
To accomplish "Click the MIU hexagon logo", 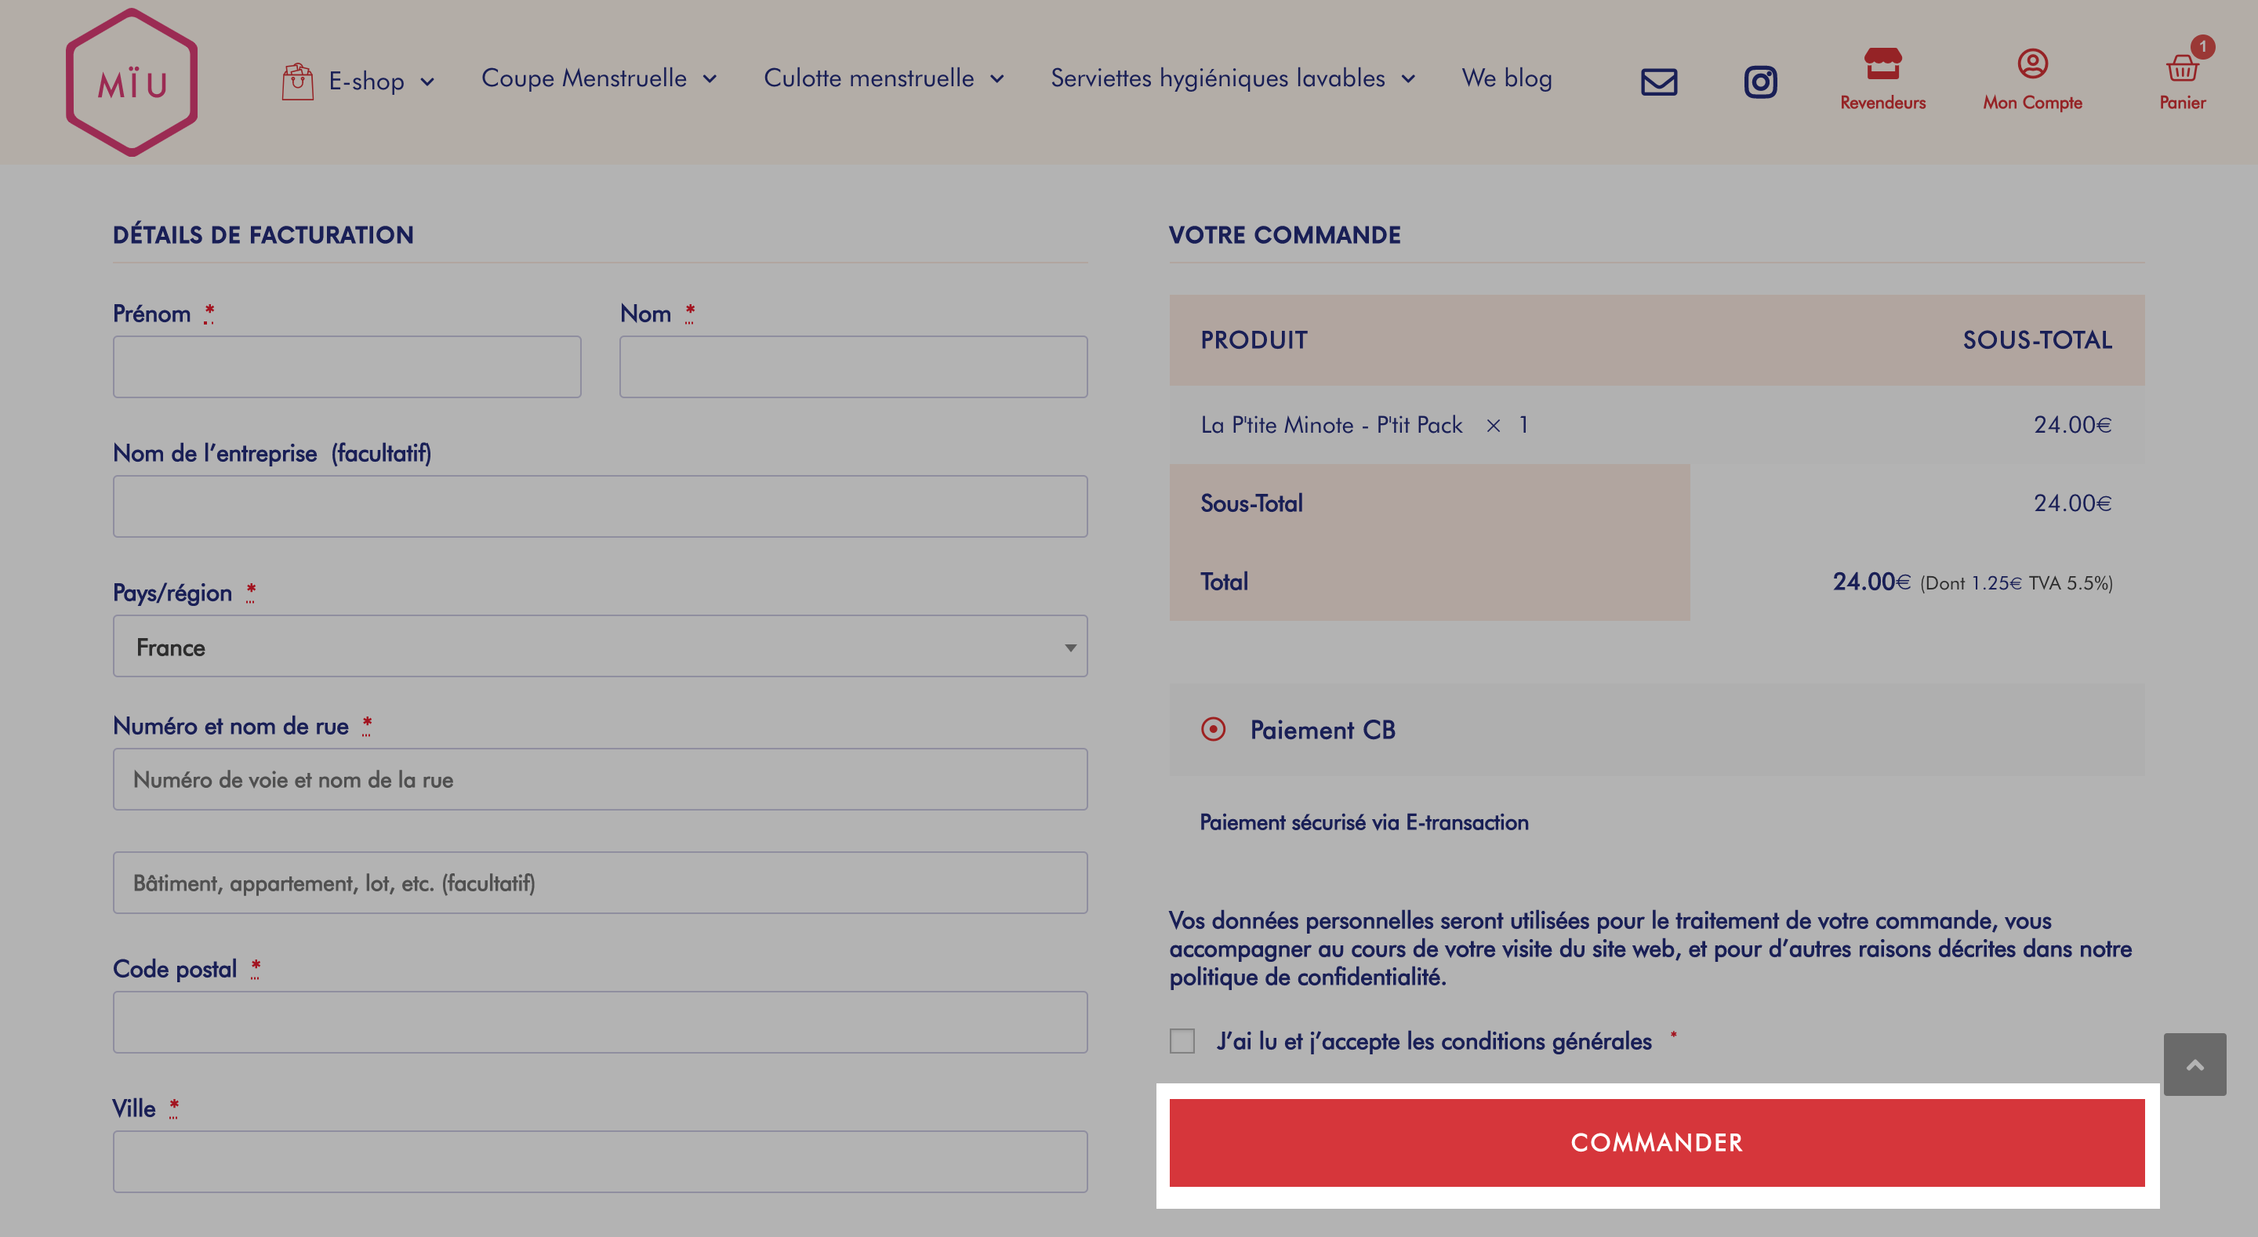I will coord(132,82).
